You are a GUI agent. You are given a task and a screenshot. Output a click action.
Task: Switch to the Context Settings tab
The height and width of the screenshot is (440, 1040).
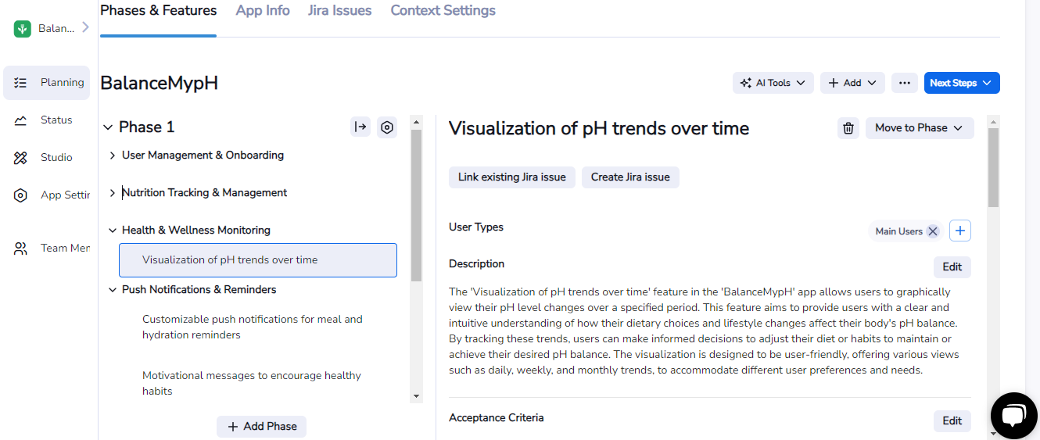443,11
